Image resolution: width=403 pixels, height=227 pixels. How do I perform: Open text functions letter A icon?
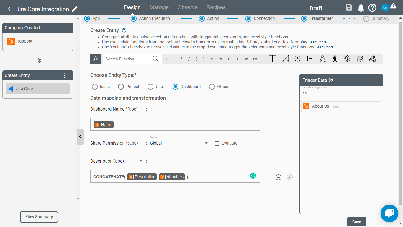(x=322, y=59)
